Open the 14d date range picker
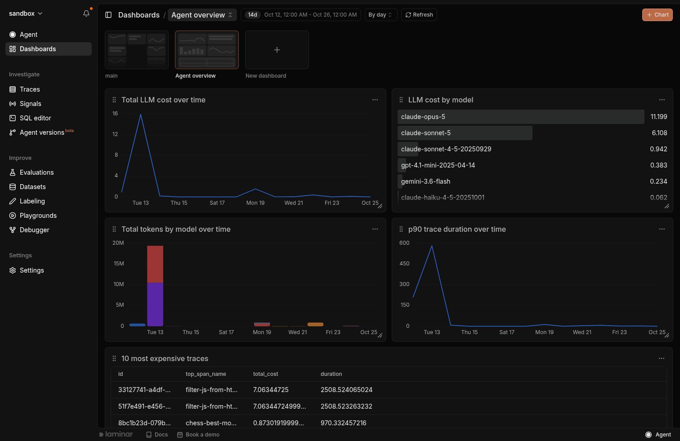 (x=301, y=15)
